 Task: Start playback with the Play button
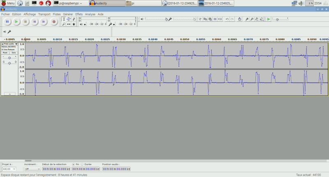[x=16, y=21]
